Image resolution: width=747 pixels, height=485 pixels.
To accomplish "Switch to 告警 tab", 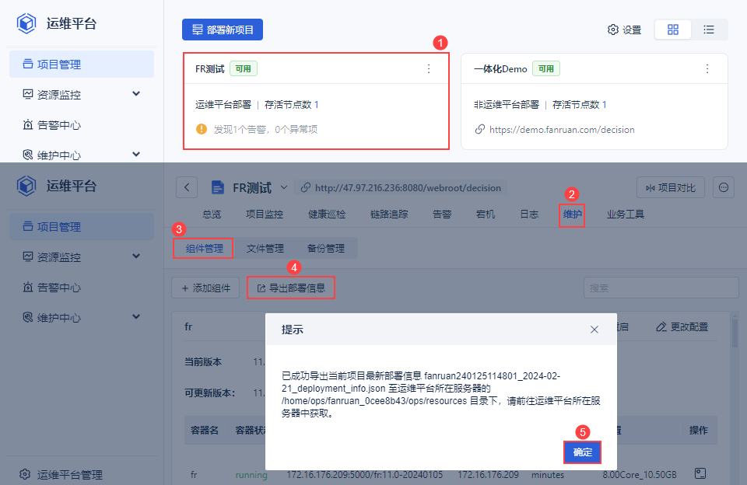I will (x=442, y=215).
